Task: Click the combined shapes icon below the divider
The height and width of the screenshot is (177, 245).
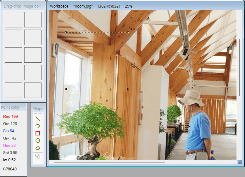Action: (x=38, y=156)
